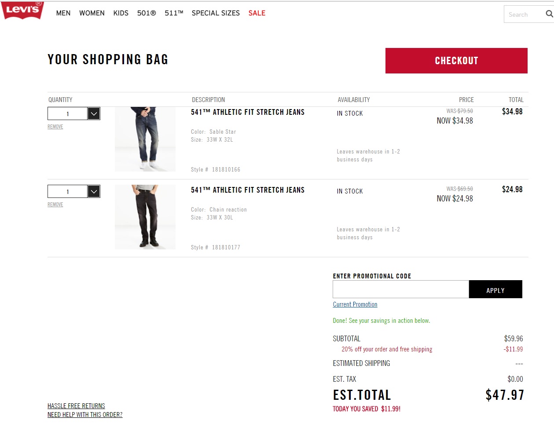Open SPECIAL SIZES menu

[216, 13]
